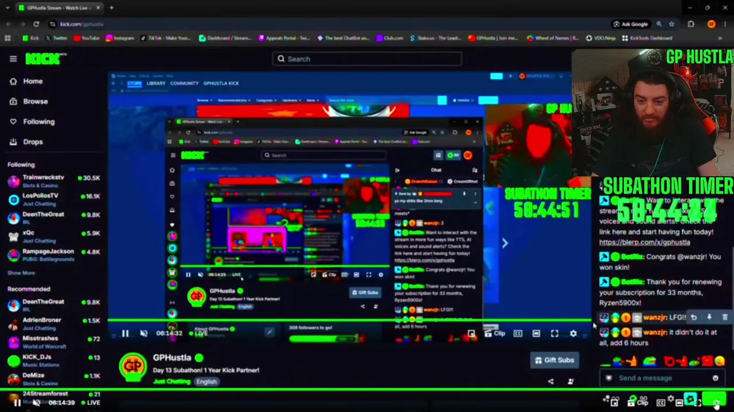
Task: Click the Clip button on the 06:14:39 player
Action: [637, 402]
